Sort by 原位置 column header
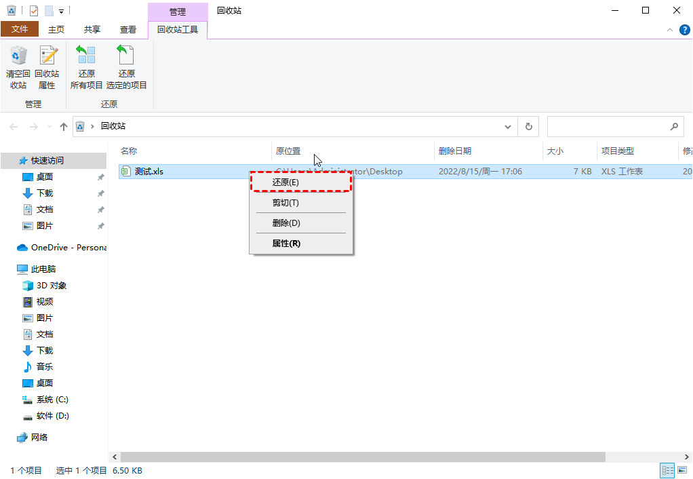The image size is (693, 479). point(288,151)
